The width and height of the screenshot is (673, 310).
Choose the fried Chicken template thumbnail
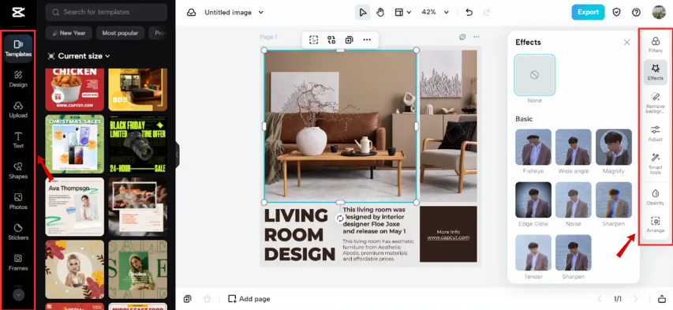[75, 89]
